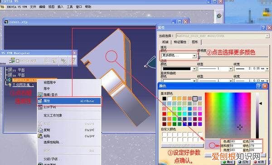Open the fill color 更多颜色 dropdown

(194, 56)
